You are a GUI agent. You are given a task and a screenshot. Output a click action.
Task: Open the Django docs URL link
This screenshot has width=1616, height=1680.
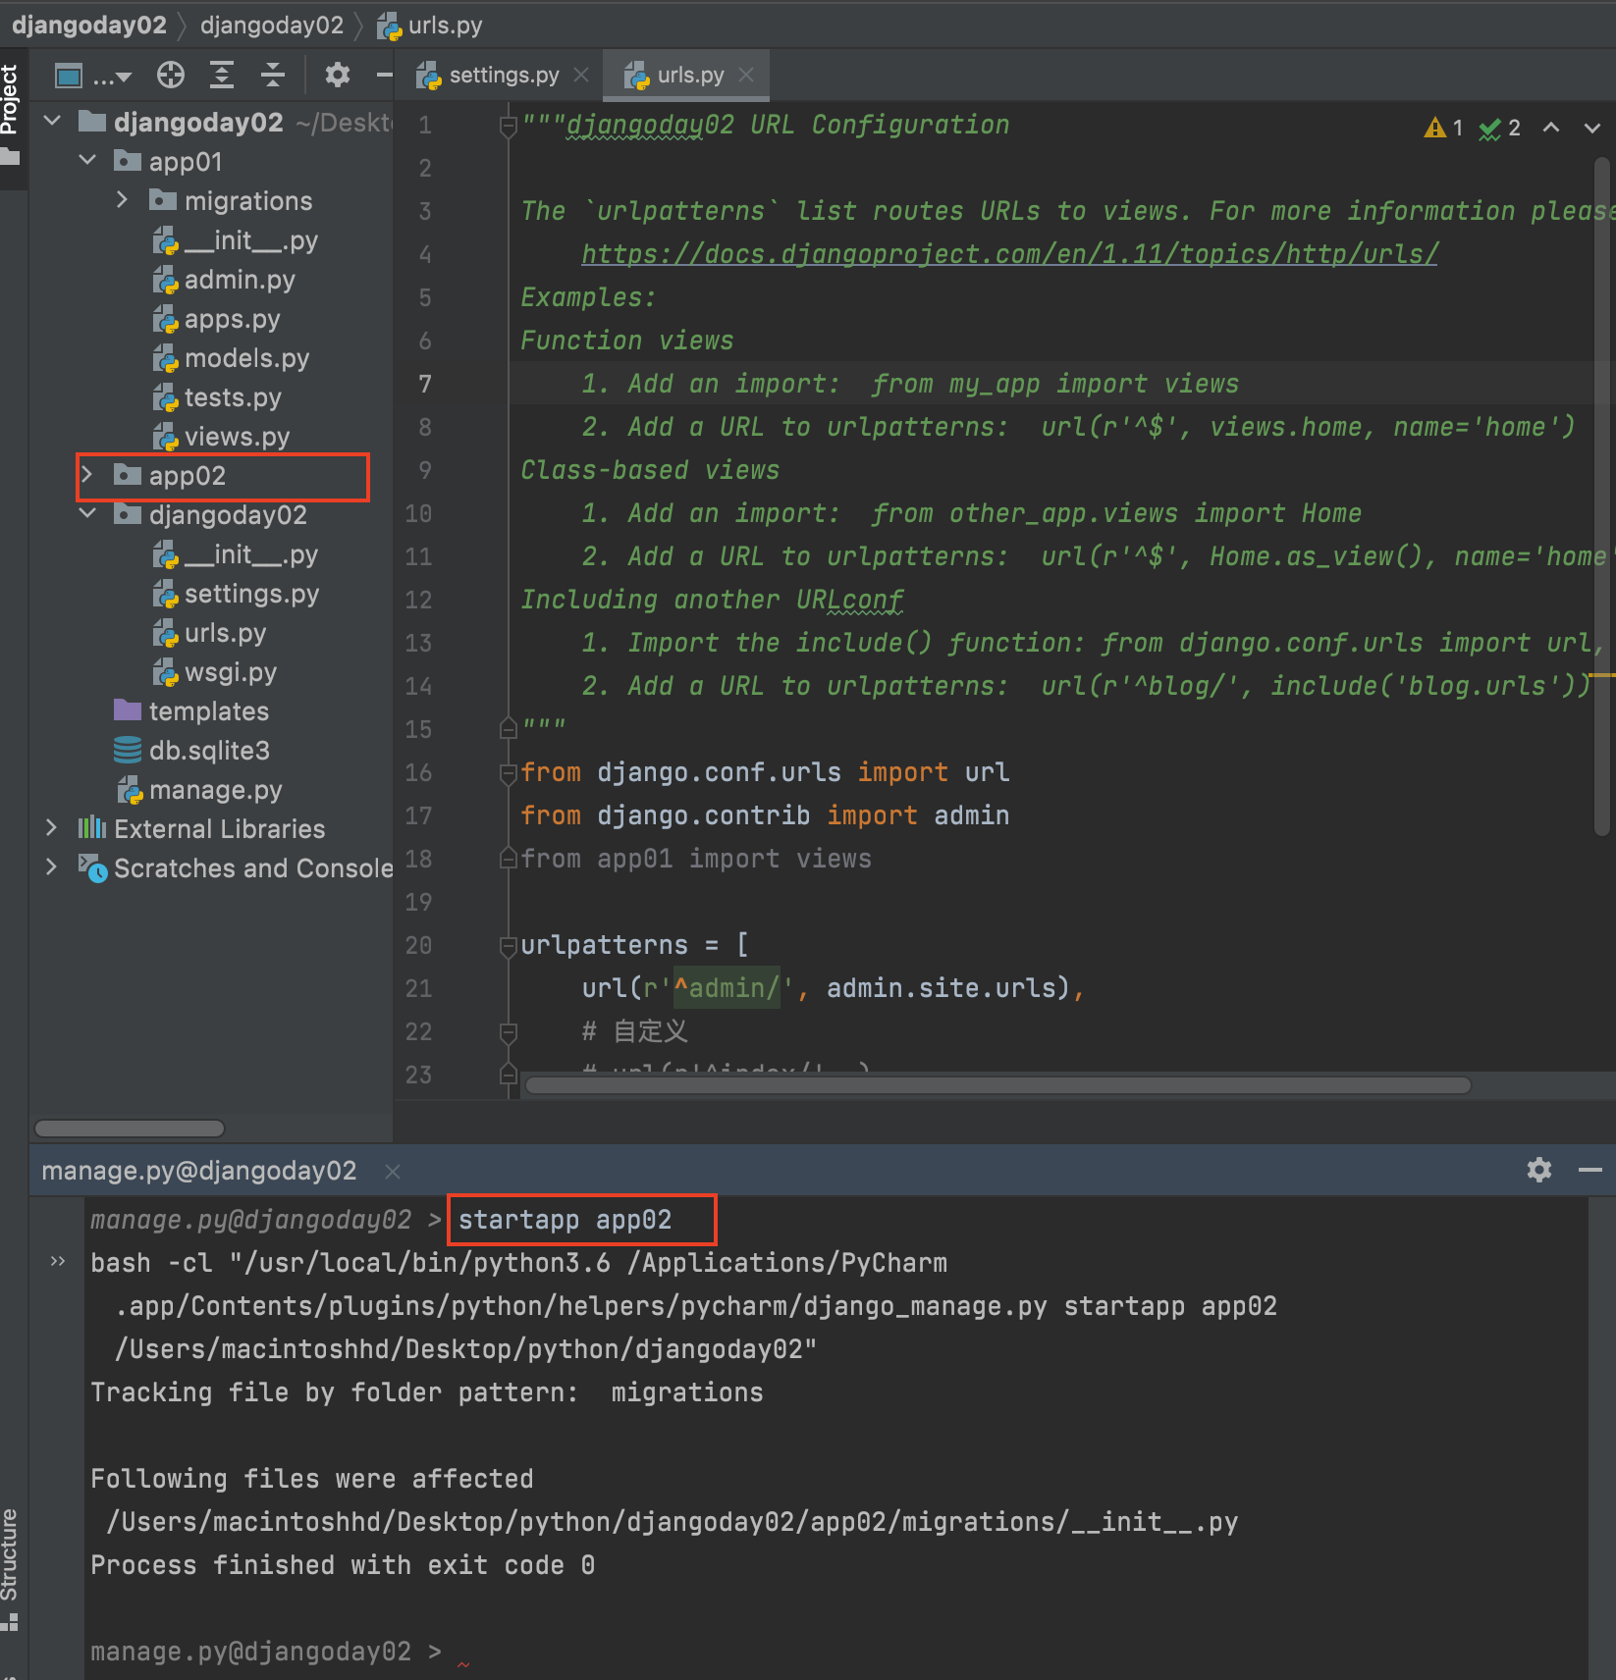1010,254
